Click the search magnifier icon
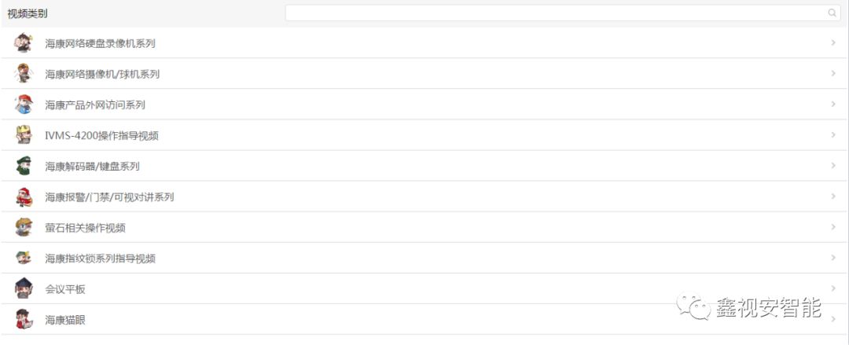Image resolution: width=849 pixels, height=345 pixels. coord(832,13)
